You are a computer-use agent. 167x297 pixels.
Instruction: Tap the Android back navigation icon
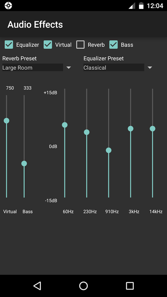point(38,286)
